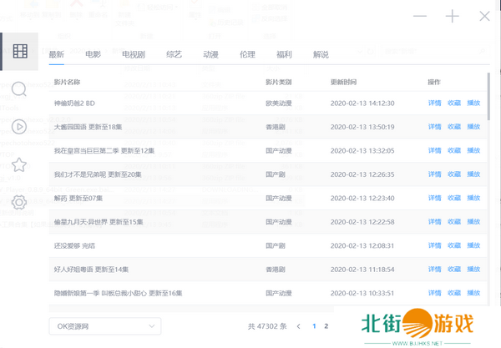Click 播放 for 解药 更新至07集

pyautogui.click(x=473, y=199)
